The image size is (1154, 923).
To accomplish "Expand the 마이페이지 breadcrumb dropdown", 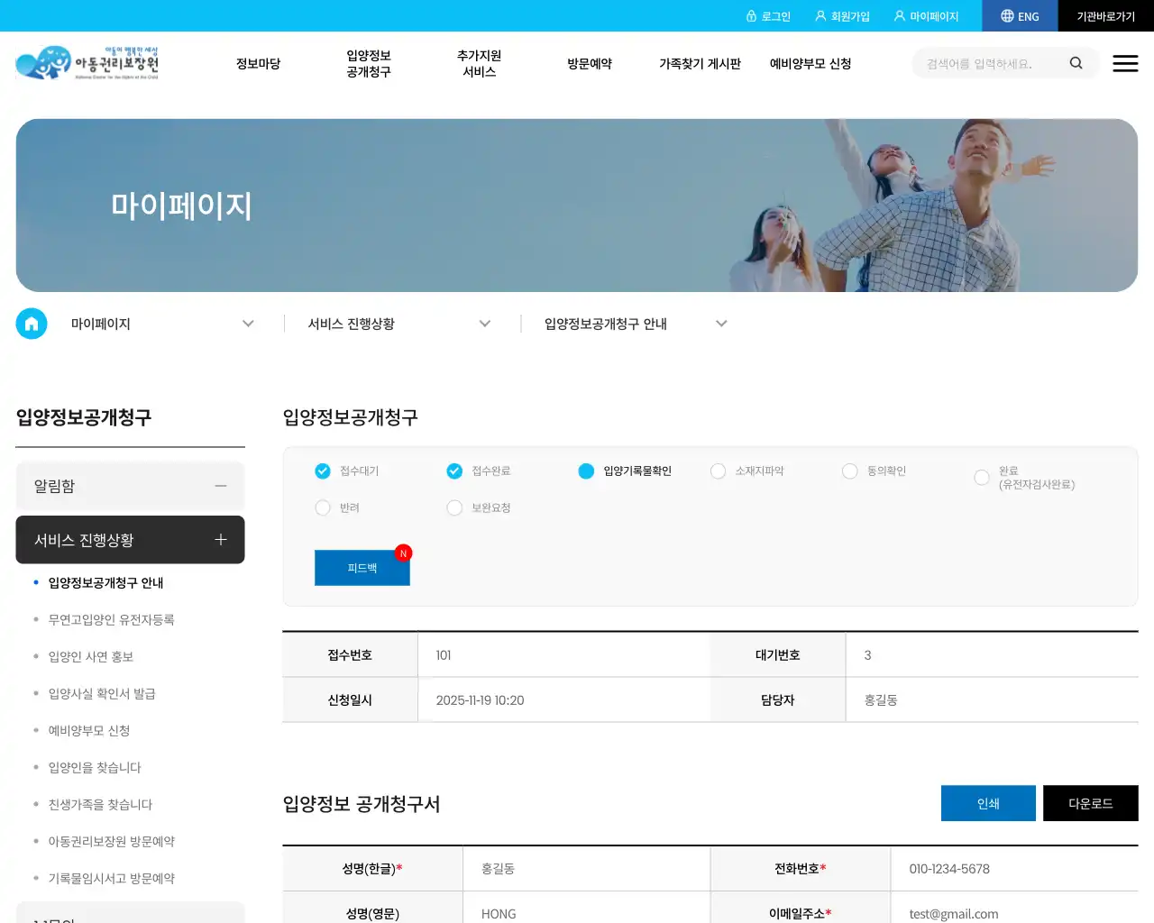I will point(248,324).
